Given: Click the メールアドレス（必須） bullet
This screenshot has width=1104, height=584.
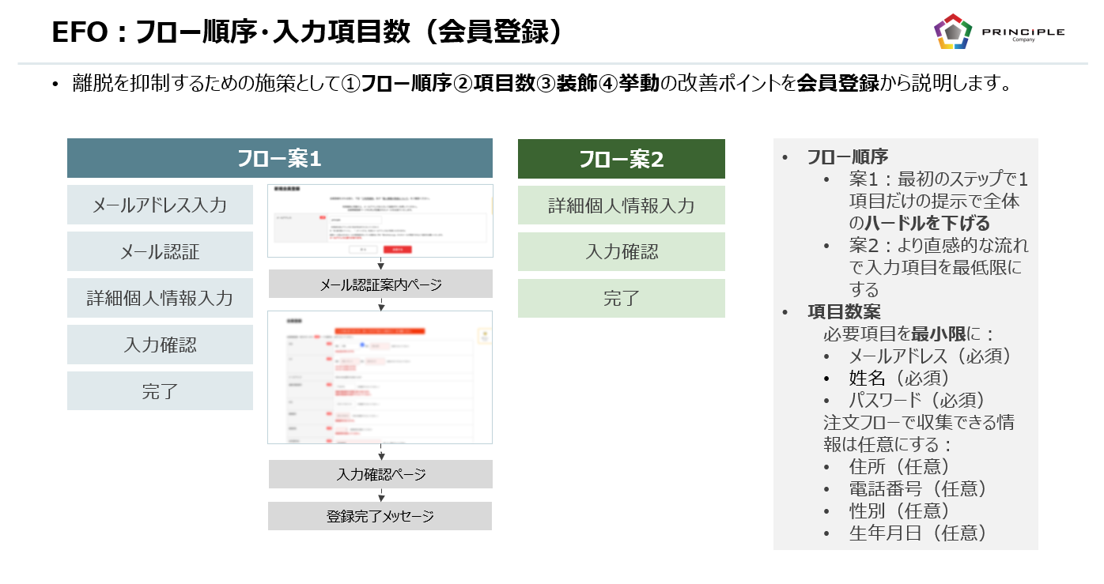Looking at the screenshot, I should coord(930,356).
